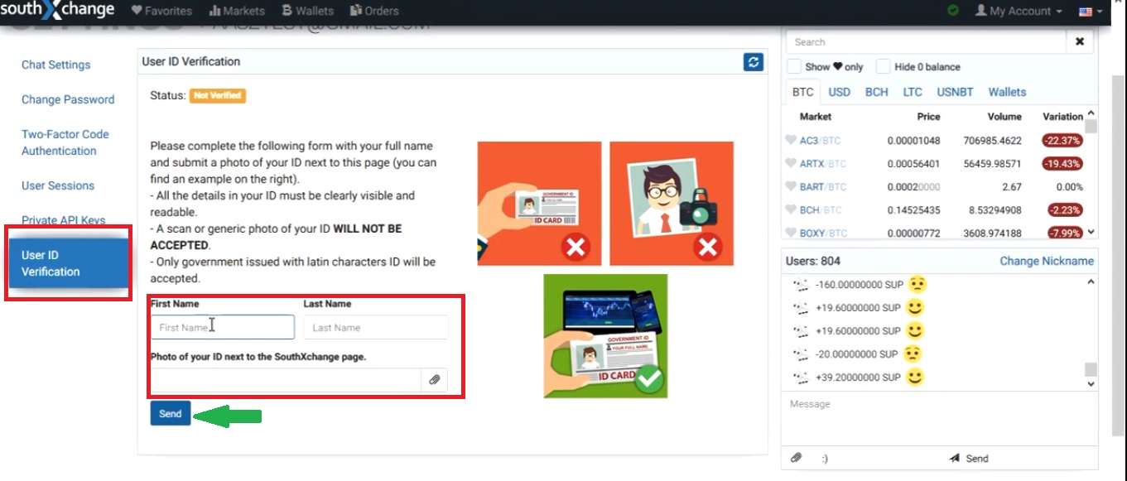The height and width of the screenshot is (481, 1127).
Task: Click the paperclip attach icon for ID photo
Action: [x=434, y=380]
